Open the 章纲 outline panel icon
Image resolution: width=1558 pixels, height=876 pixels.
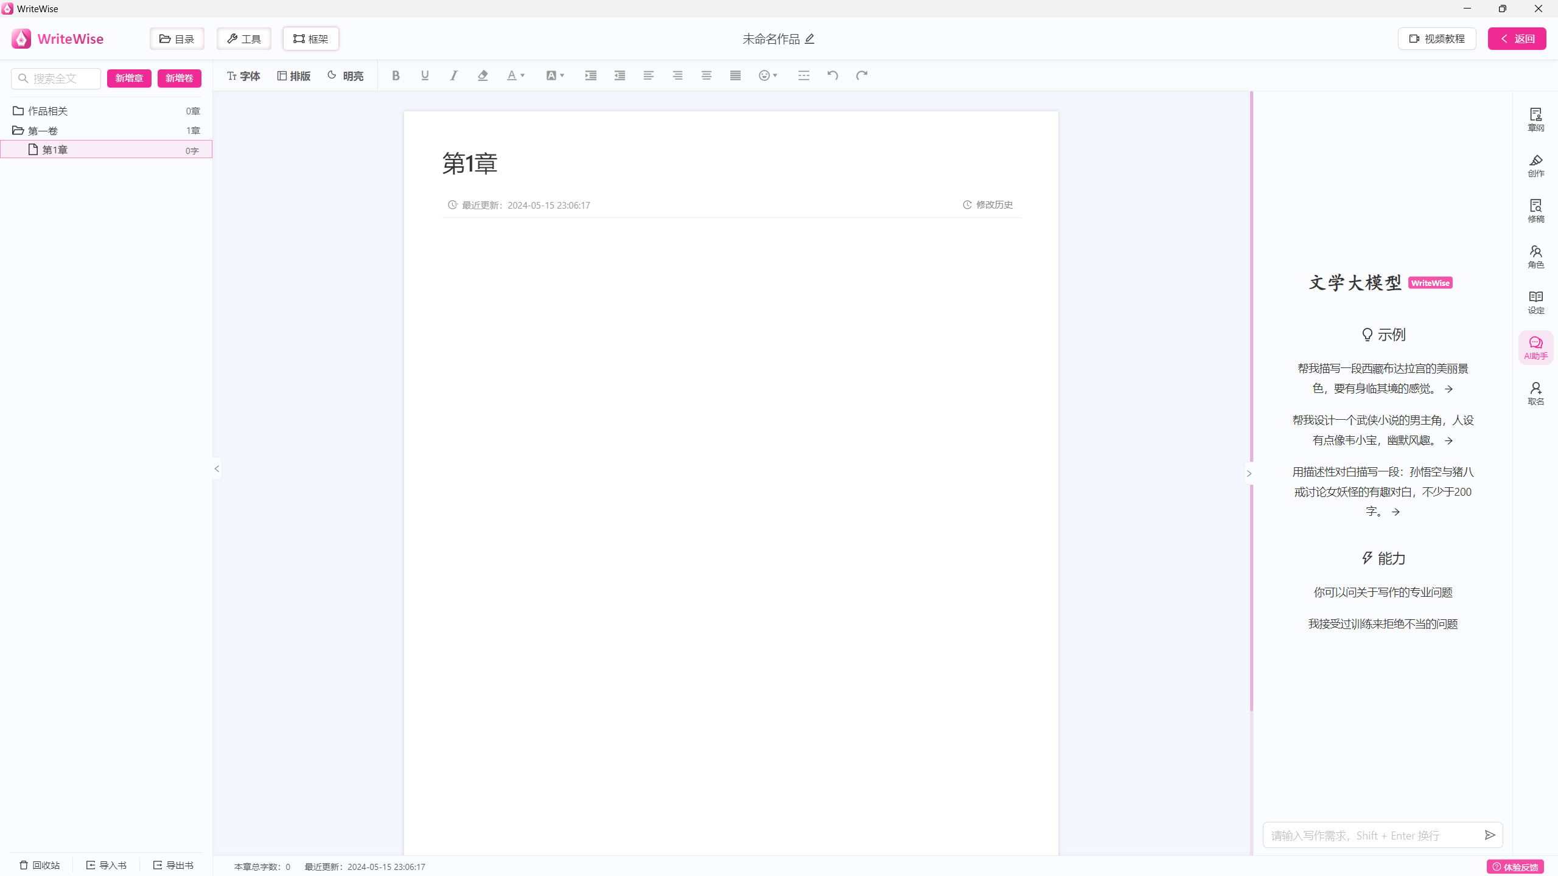(1535, 119)
